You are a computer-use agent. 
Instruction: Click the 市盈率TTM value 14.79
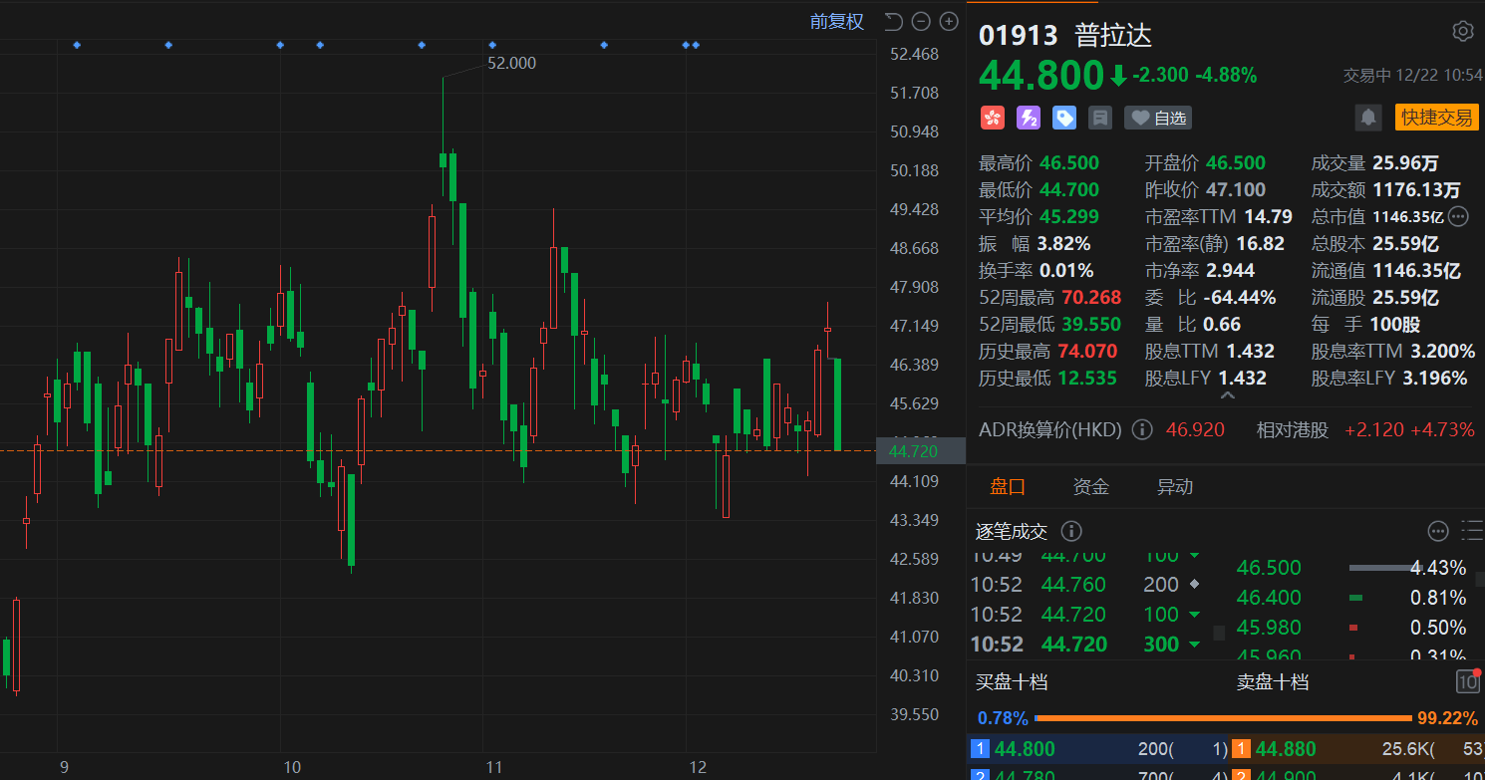[1268, 216]
